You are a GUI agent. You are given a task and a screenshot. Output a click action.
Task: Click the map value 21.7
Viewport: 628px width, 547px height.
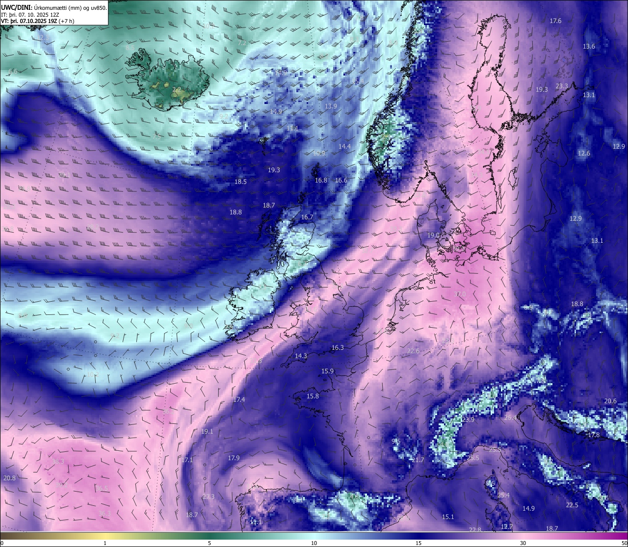pyautogui.click(x=418, y=460)
